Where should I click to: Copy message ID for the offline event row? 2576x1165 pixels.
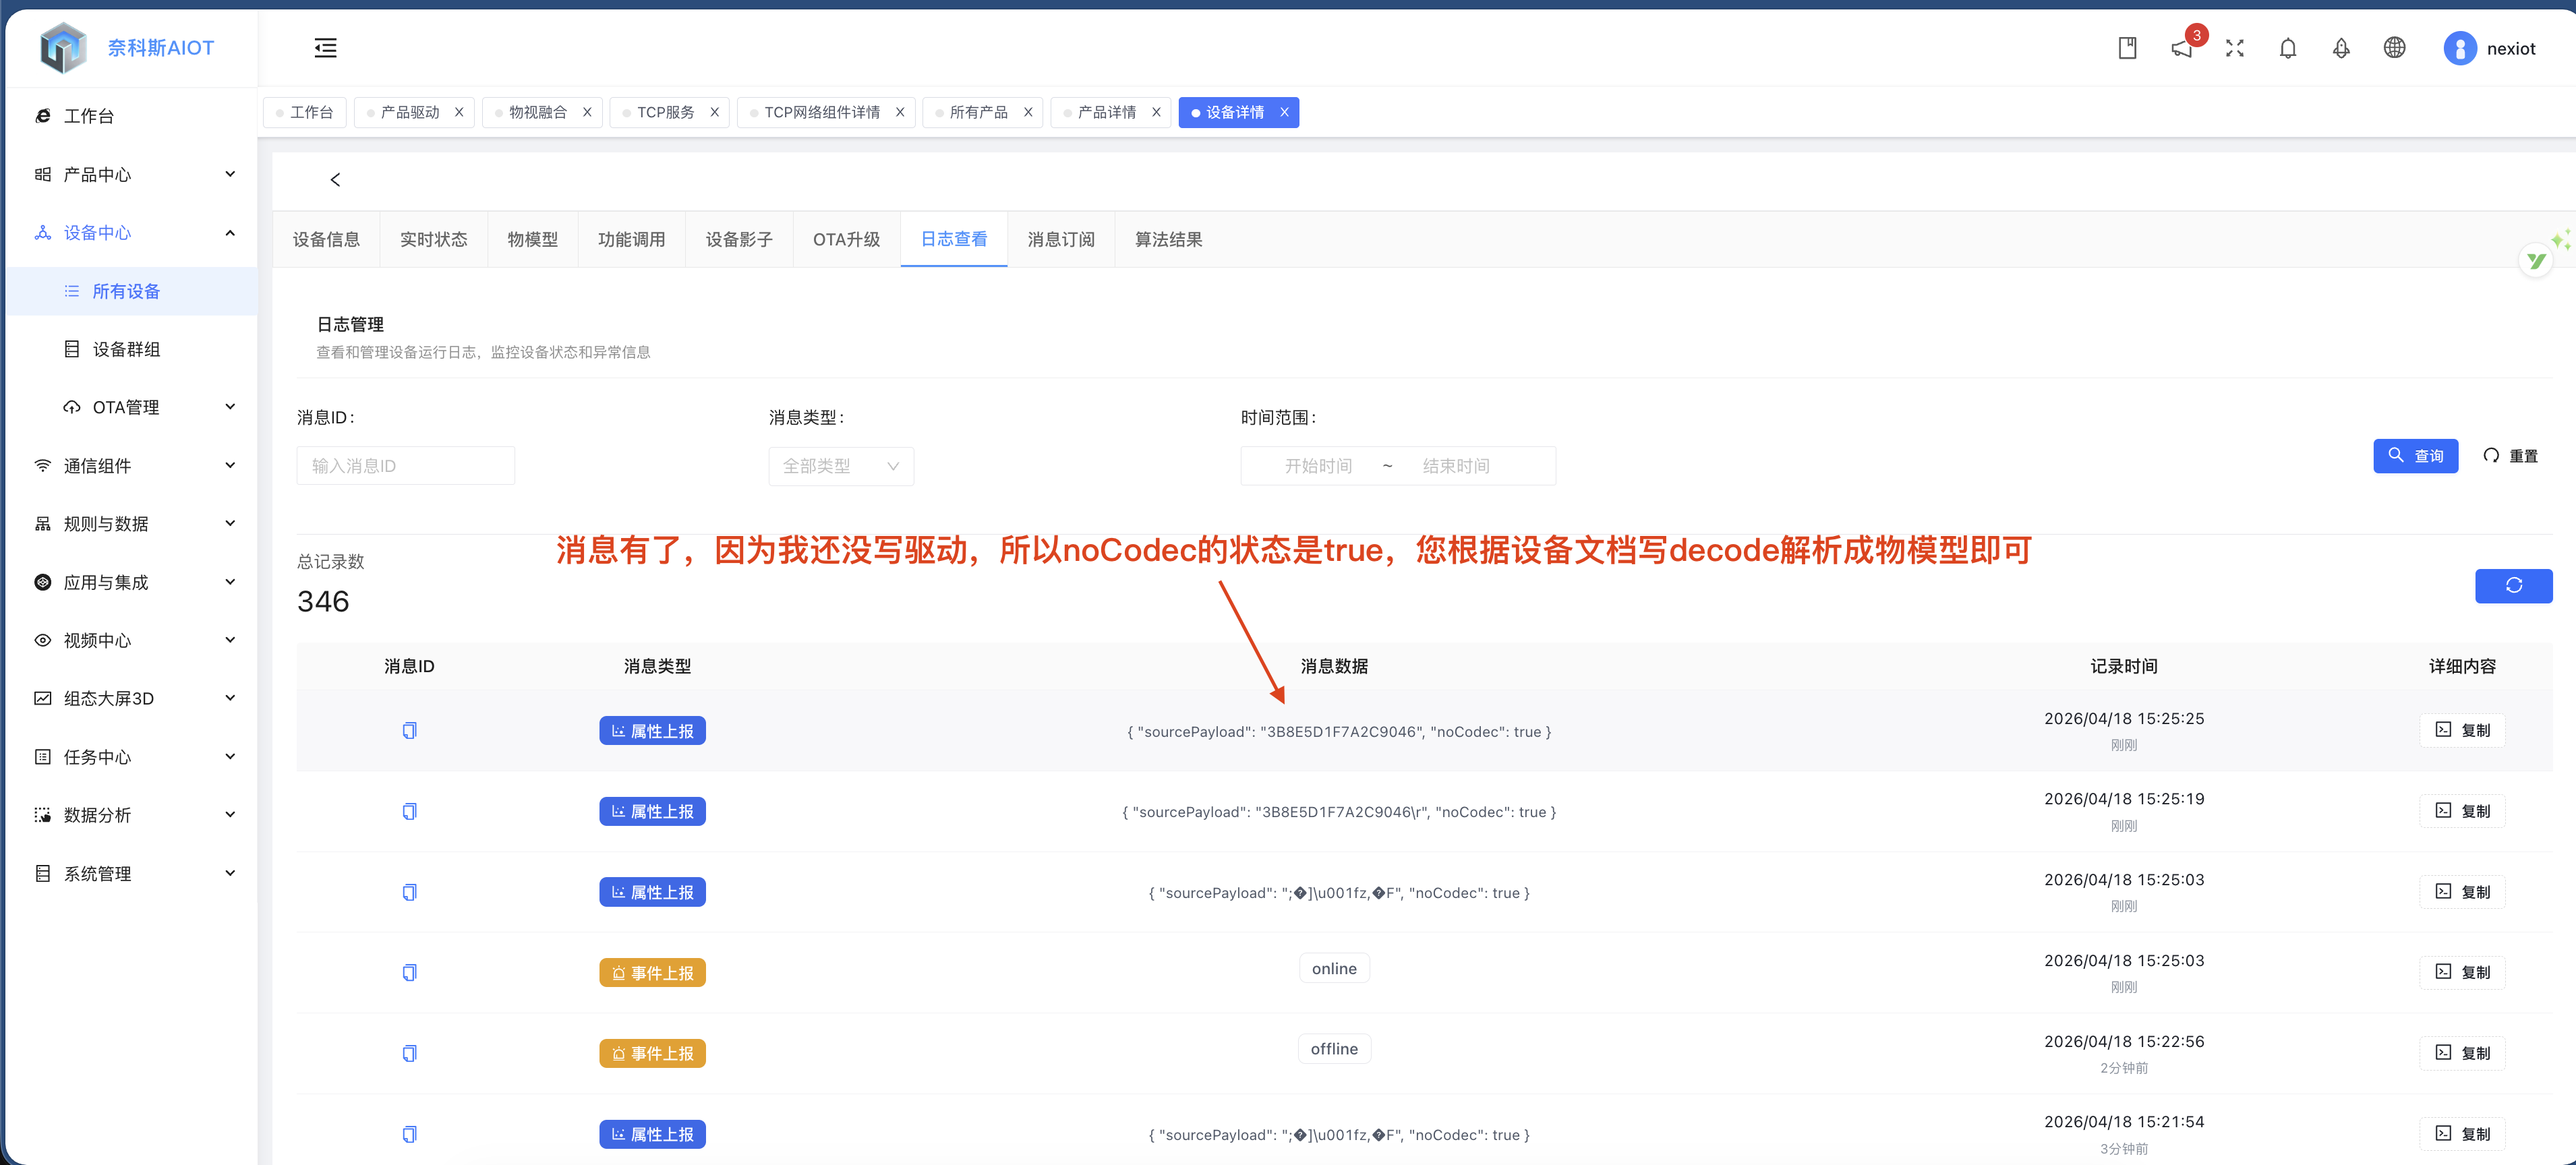[x=409, y=1054]
